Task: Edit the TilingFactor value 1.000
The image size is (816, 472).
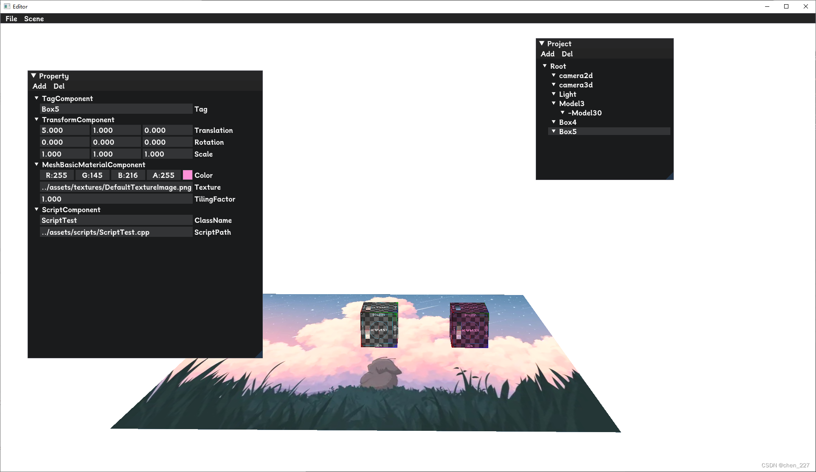Action: tap(116, 199)
